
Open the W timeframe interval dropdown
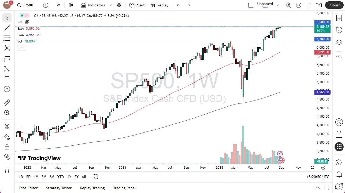(x=58, y=5)
